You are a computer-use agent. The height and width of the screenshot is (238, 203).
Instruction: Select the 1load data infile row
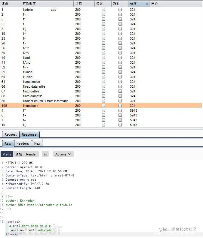click(101, 86)
